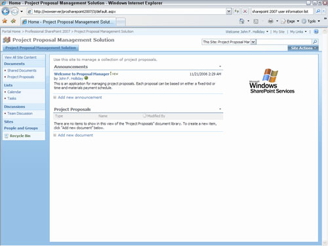Open the Announcements web part menu arrow

220,66
